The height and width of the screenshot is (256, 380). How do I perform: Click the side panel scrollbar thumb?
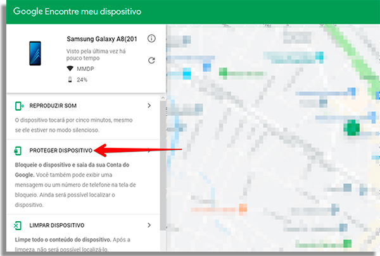[x=163, y=164]
